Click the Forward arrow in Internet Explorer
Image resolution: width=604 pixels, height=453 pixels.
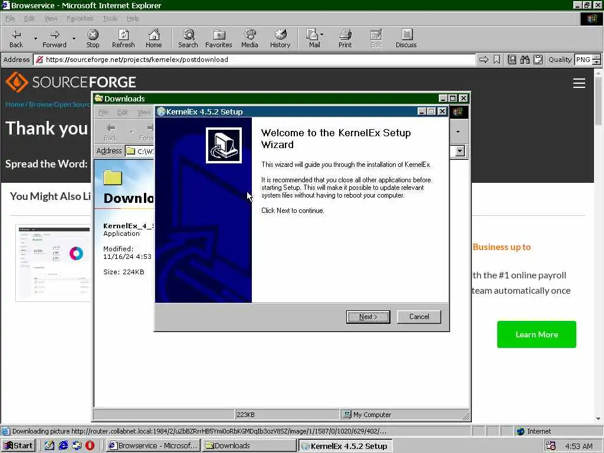tap(54, 38)
